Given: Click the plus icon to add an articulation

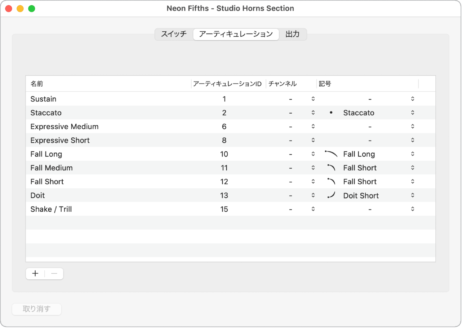Looking at the screenshot, I should pos(35,273).
